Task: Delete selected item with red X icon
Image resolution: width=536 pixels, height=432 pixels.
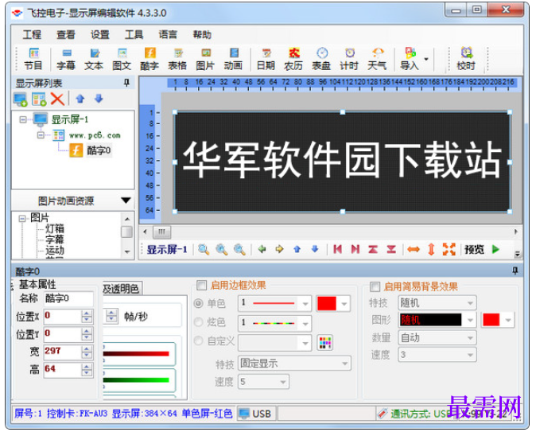Action: point(57,99)
